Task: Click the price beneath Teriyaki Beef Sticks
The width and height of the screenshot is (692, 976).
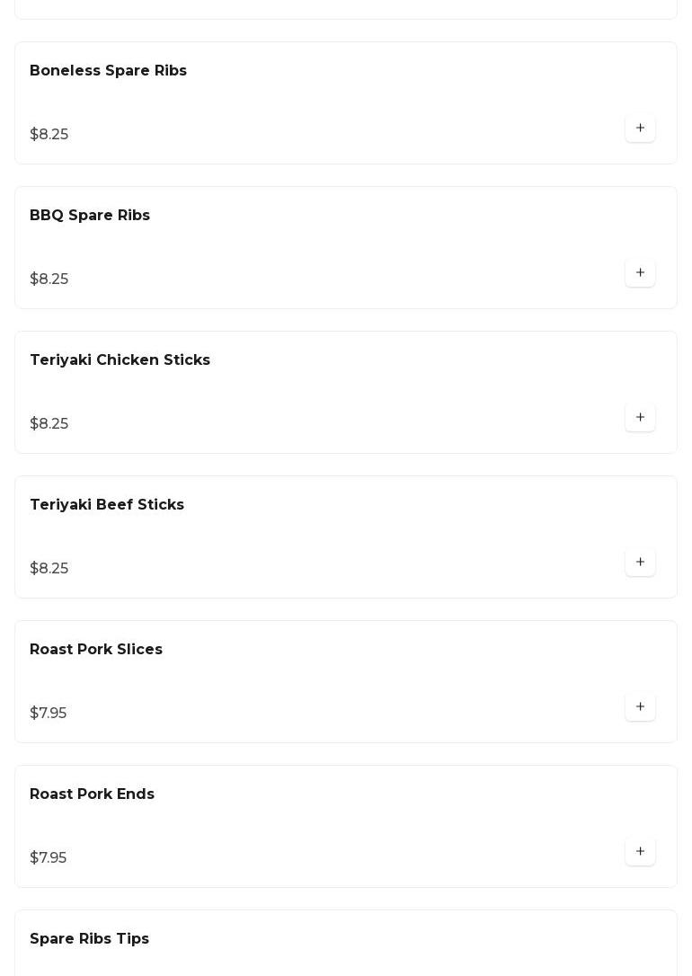Action: pyautogui.click(x=49, y=569)
